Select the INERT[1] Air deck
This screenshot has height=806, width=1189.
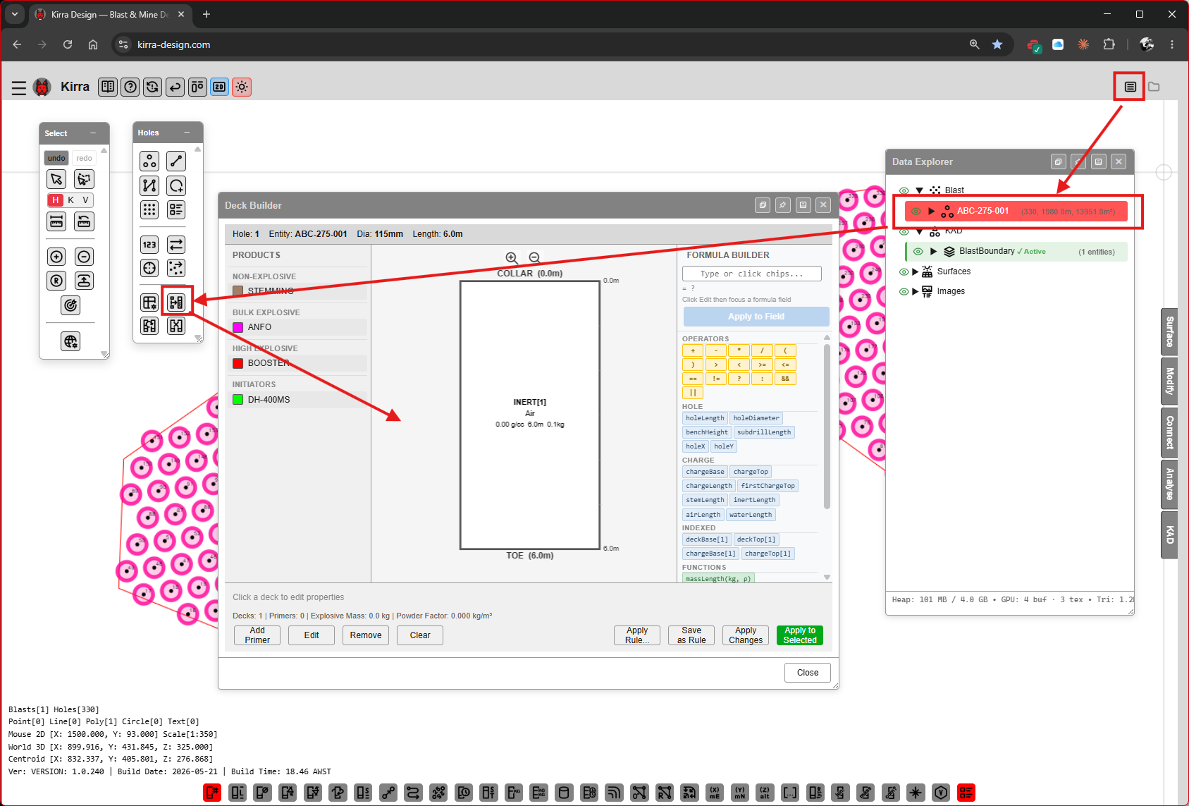[530, 413]
